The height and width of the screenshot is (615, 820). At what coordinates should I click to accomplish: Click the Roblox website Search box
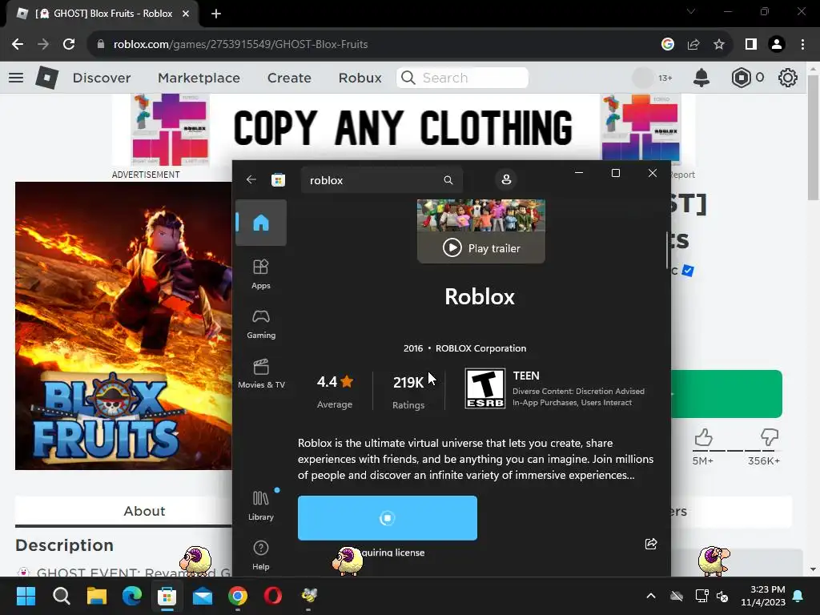[462, 78]
